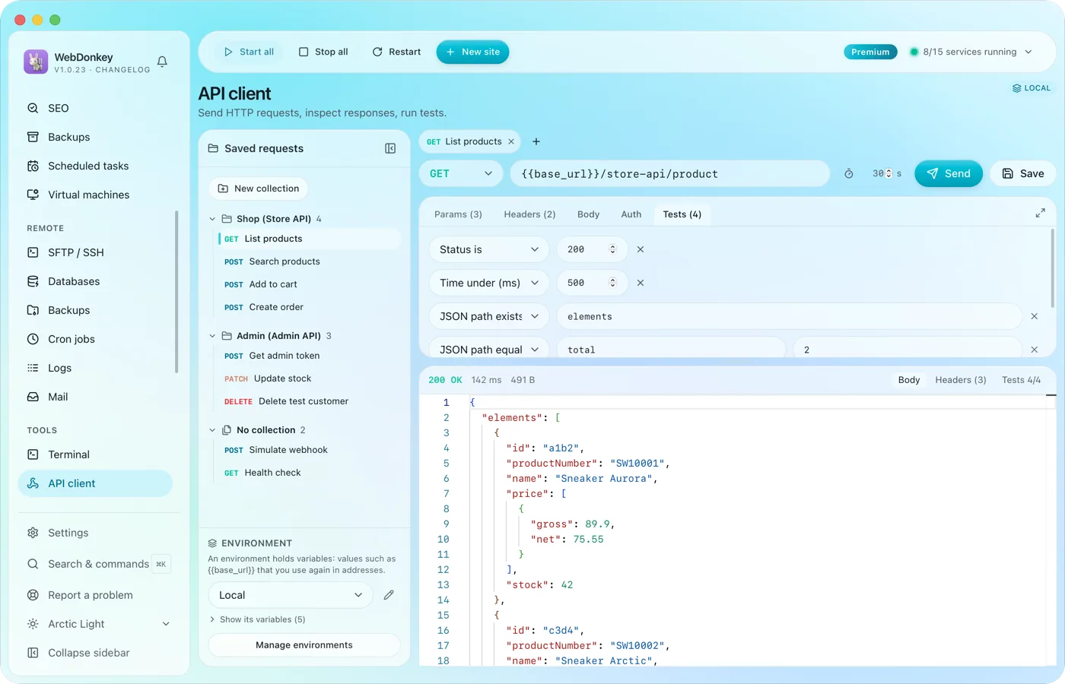Create a New collection

click(x=259, y=188)
